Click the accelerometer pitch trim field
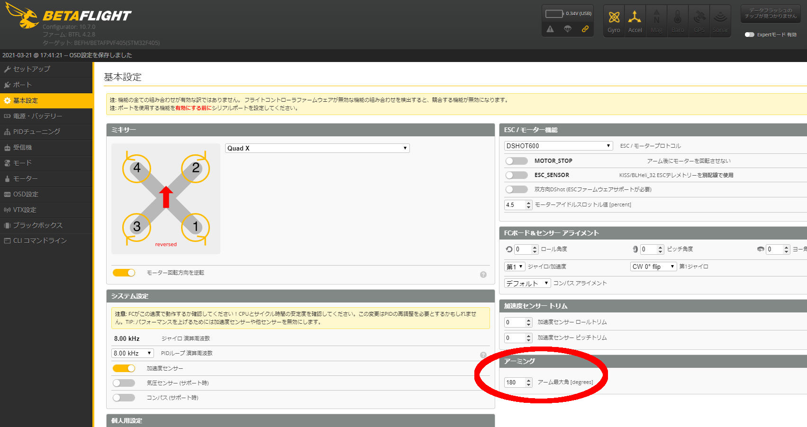Image resolution: width=807 pixels, height=427 pixels. (518, 338)
